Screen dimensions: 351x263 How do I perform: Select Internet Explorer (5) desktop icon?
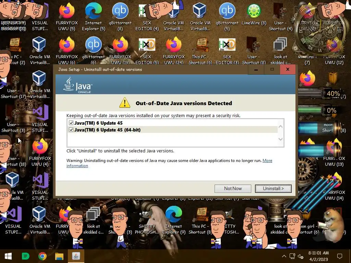(x=93, y=17)
